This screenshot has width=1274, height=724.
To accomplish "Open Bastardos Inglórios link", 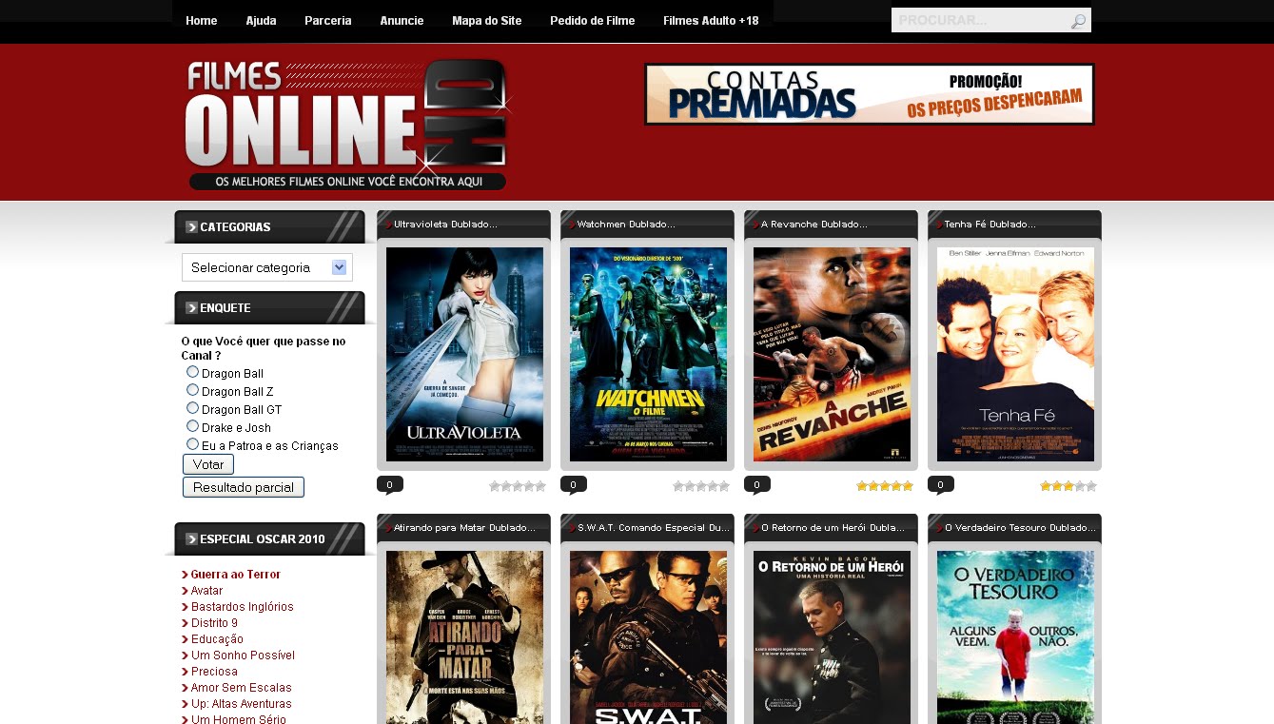I will 243,607.
